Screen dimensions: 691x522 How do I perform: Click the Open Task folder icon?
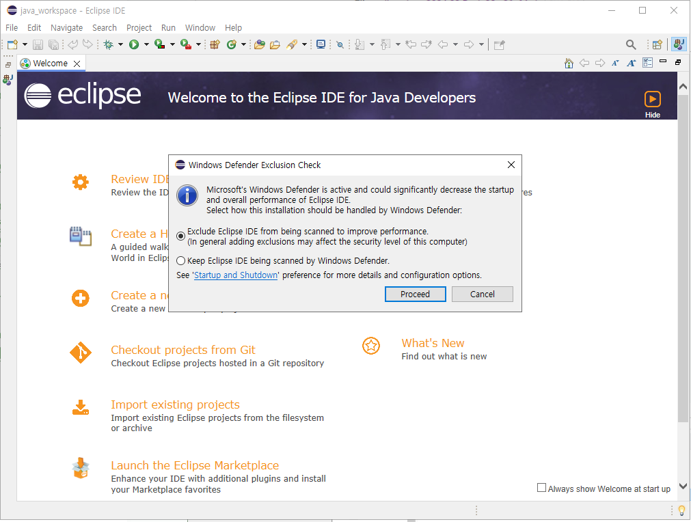275,44
